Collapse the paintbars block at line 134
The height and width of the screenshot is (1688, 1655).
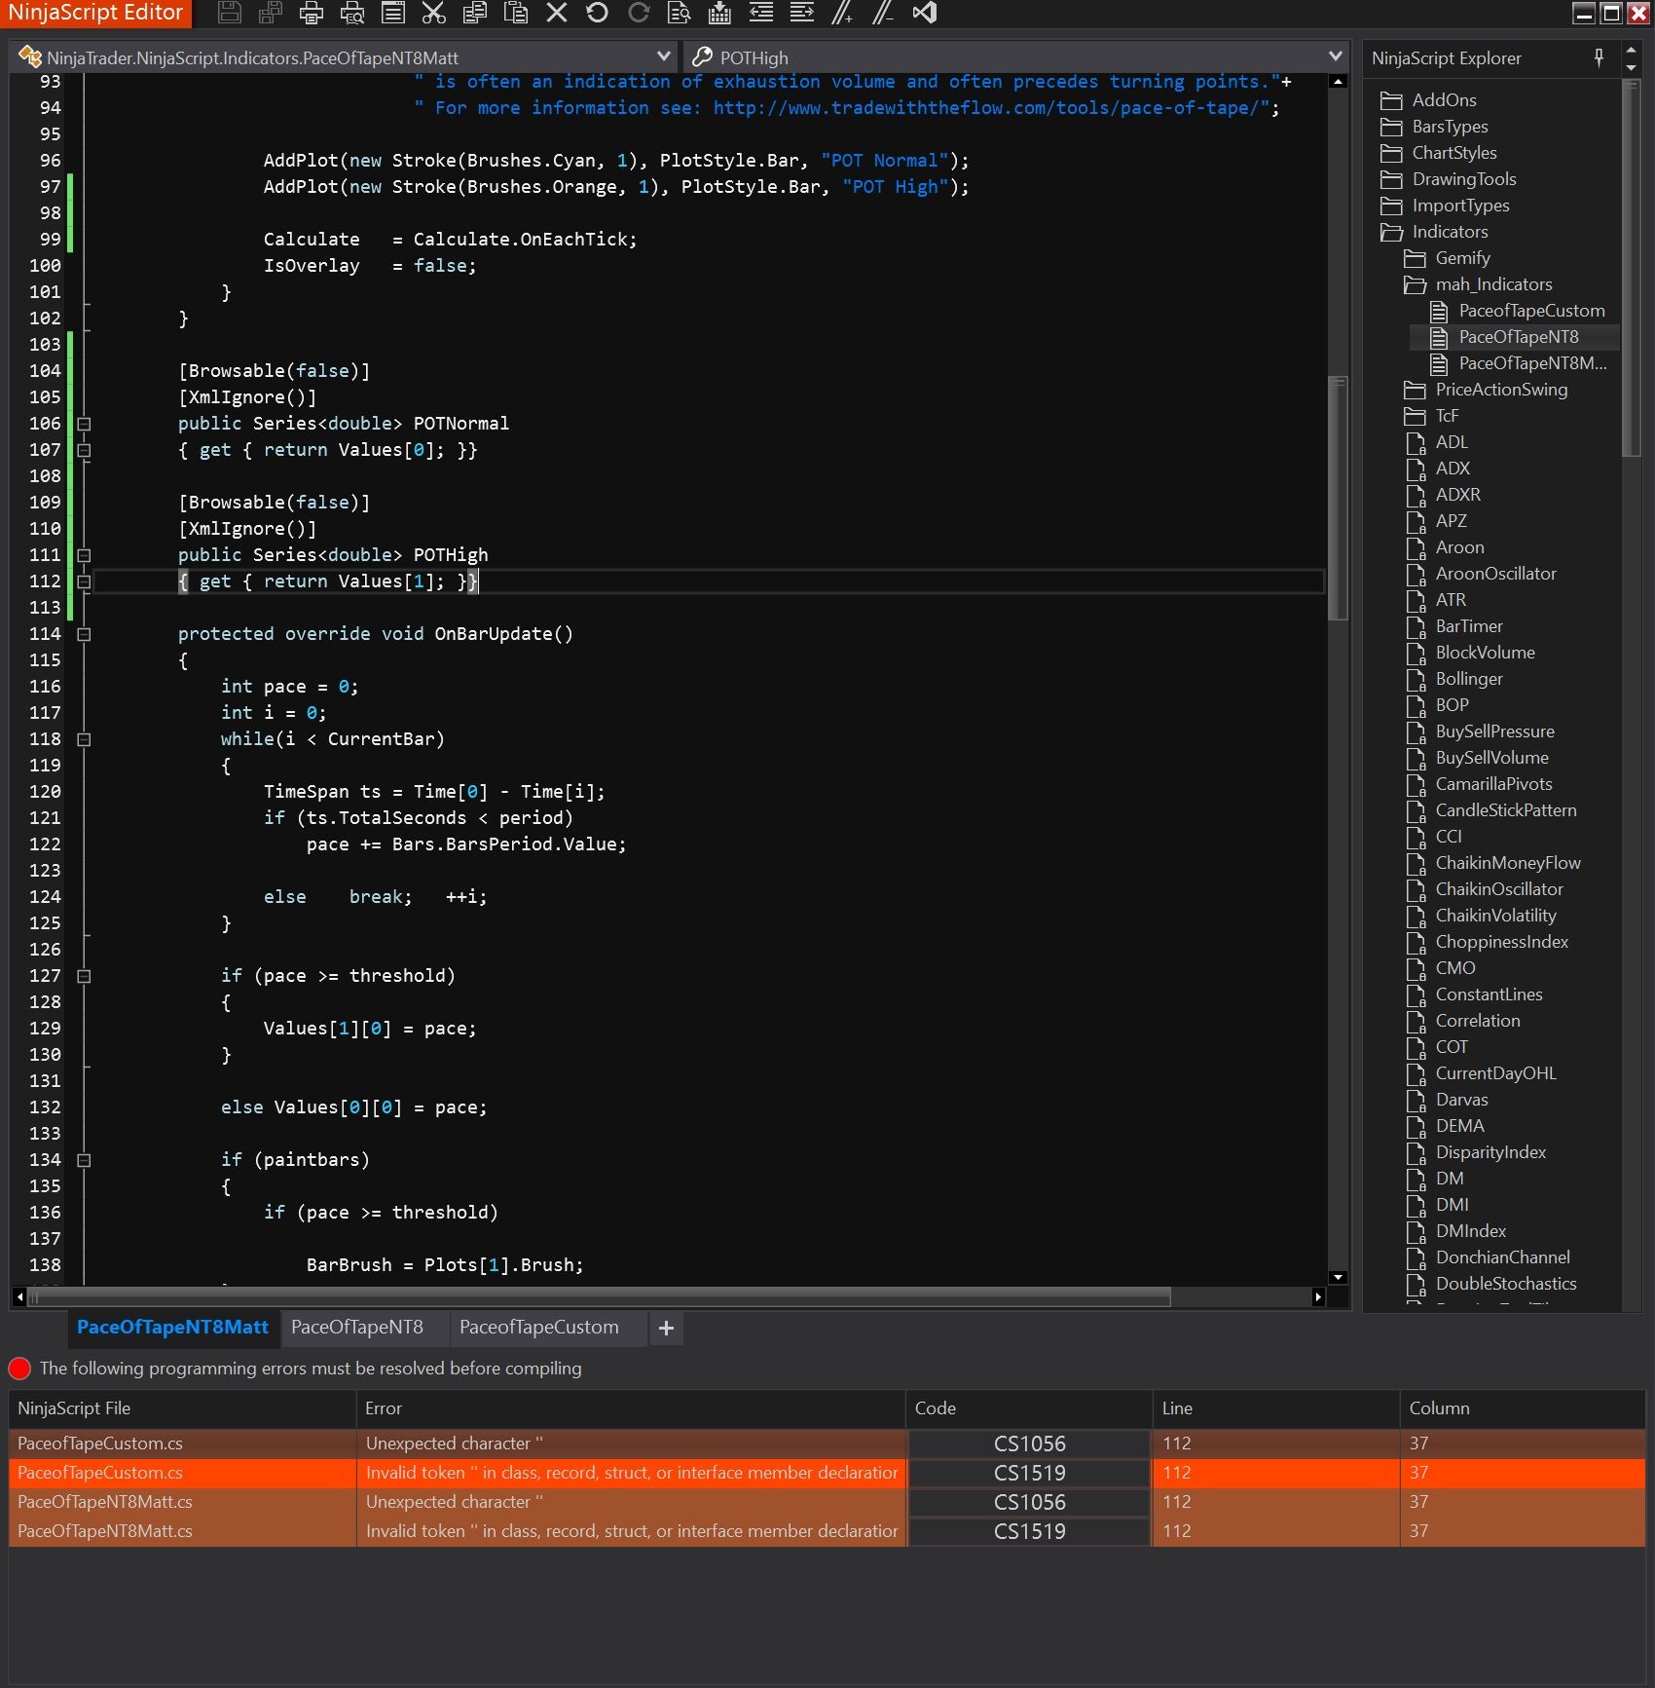[84, 1160]
